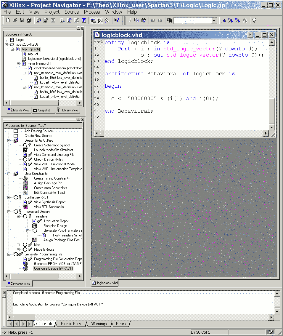Select Check Design Rules process

[x=48, y=159]
